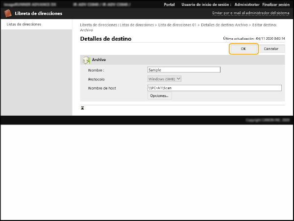The height and width of the screenshot is (221, 294).
Task: Select Listas de direcciones in sidebar
Action: (24, 24)
